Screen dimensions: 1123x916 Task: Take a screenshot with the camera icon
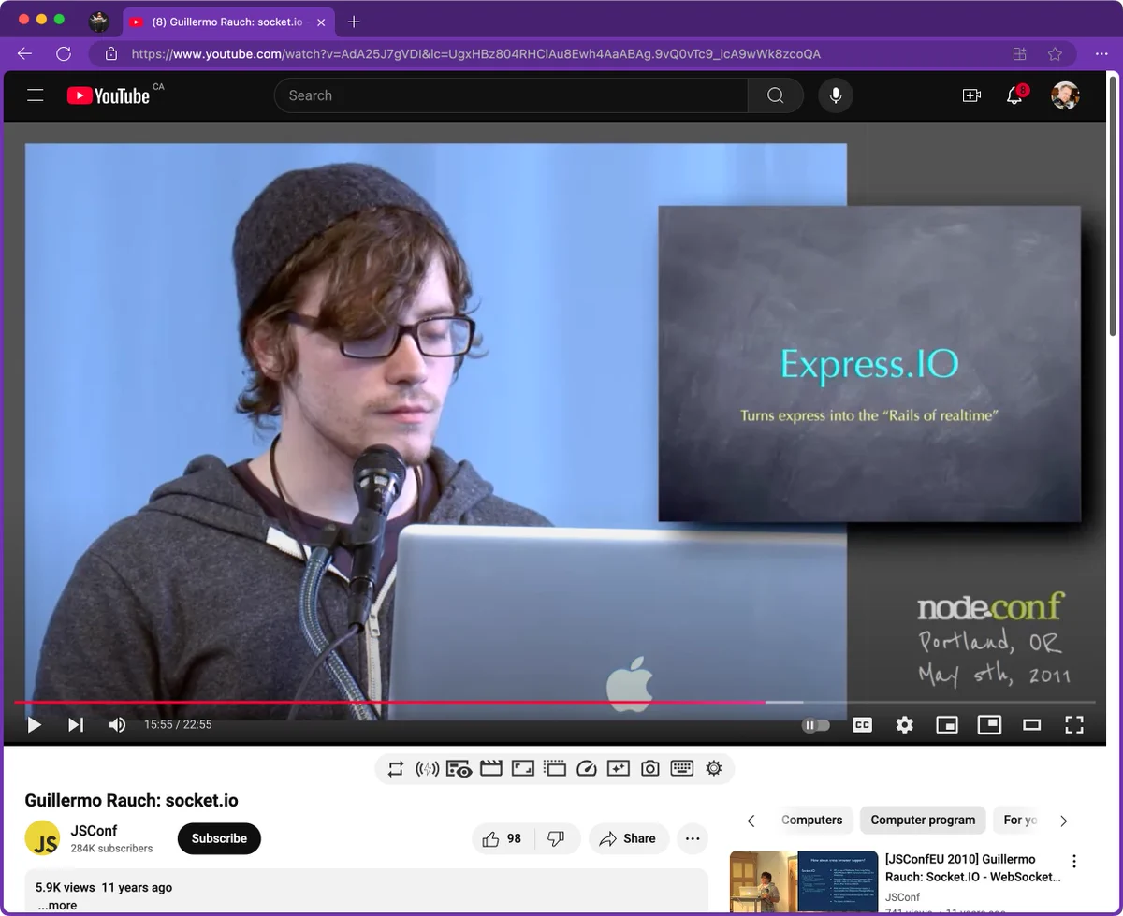[650, 769]
